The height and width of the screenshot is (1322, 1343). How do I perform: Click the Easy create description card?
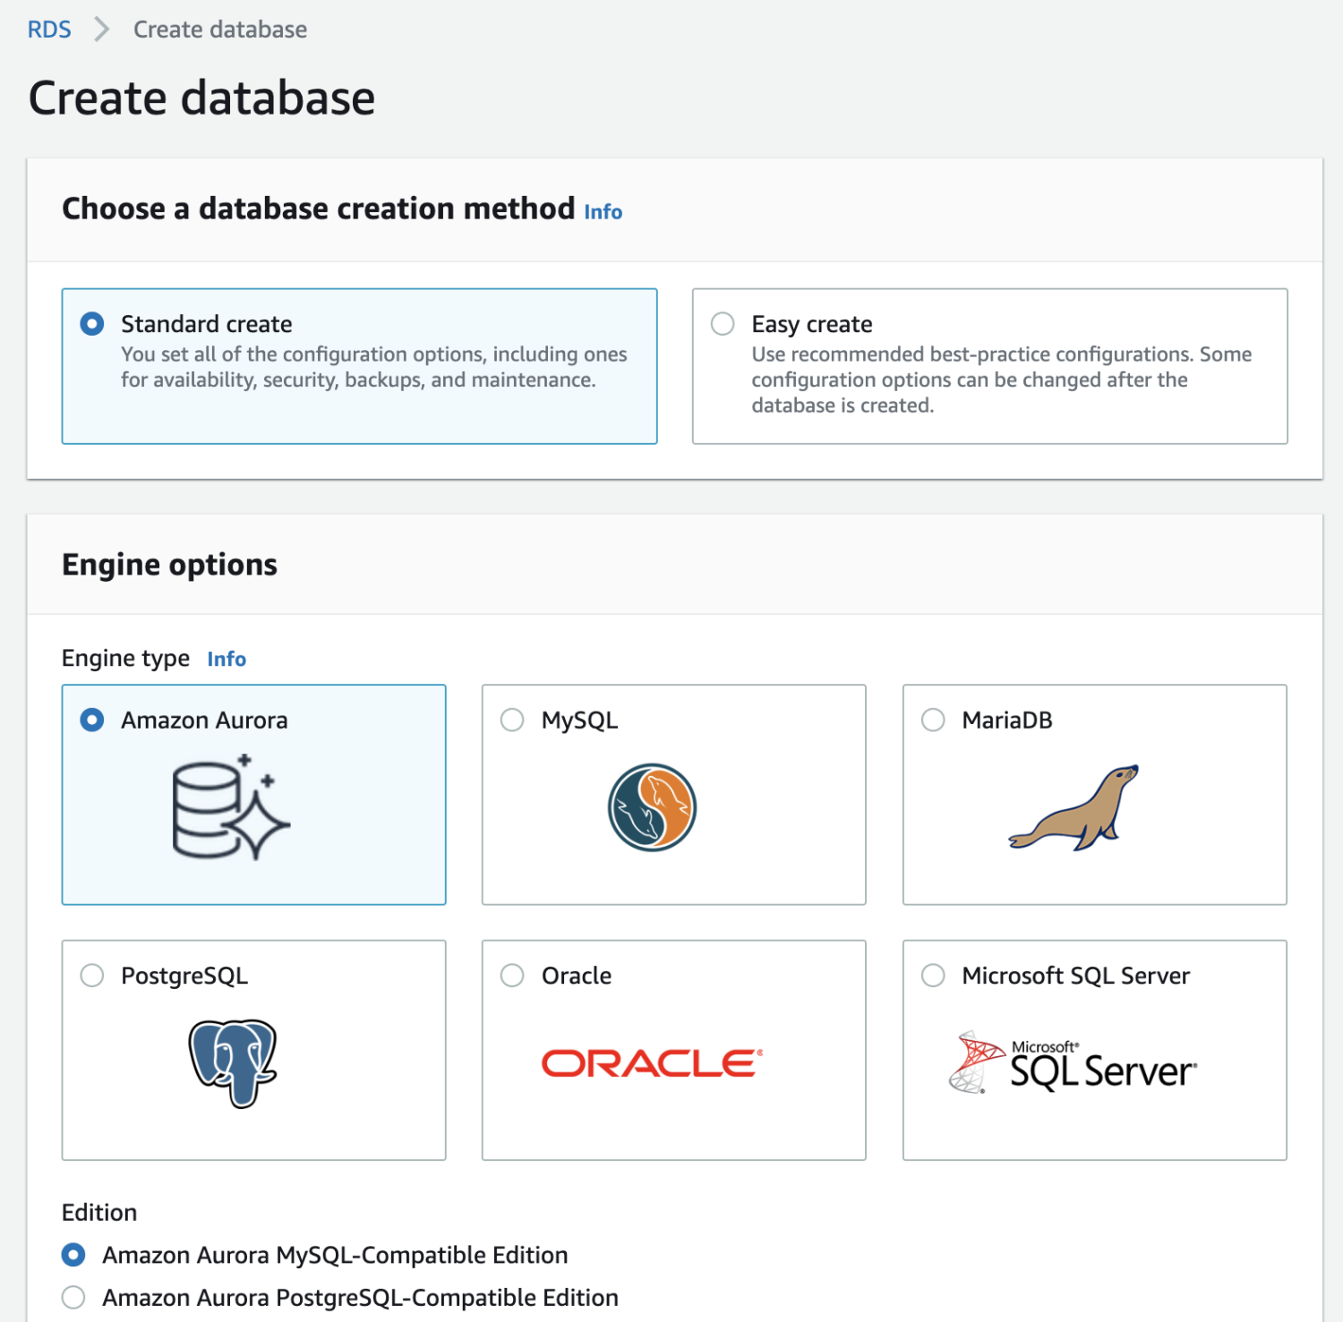point(989,380)
